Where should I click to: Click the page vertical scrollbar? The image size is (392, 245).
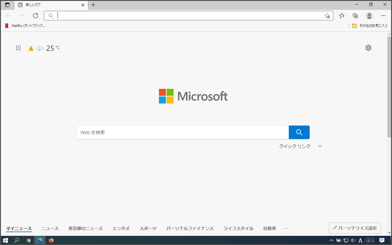[x=389, y=87]
